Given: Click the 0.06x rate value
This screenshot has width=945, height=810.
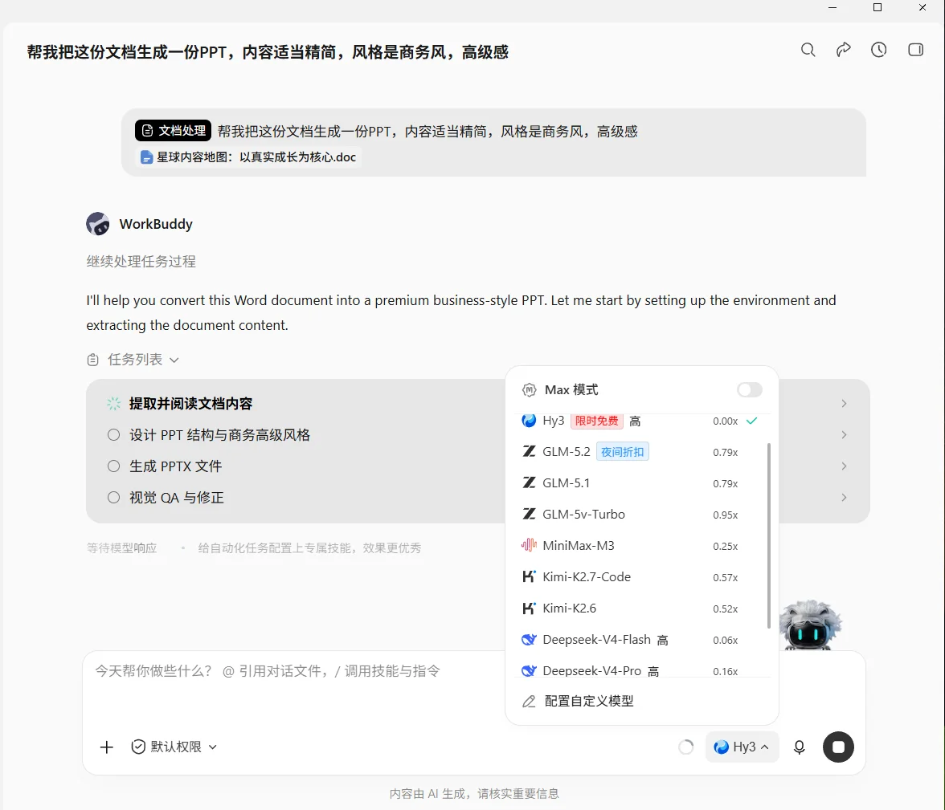Looking at the screenshot, I should [x=725, y=640].
